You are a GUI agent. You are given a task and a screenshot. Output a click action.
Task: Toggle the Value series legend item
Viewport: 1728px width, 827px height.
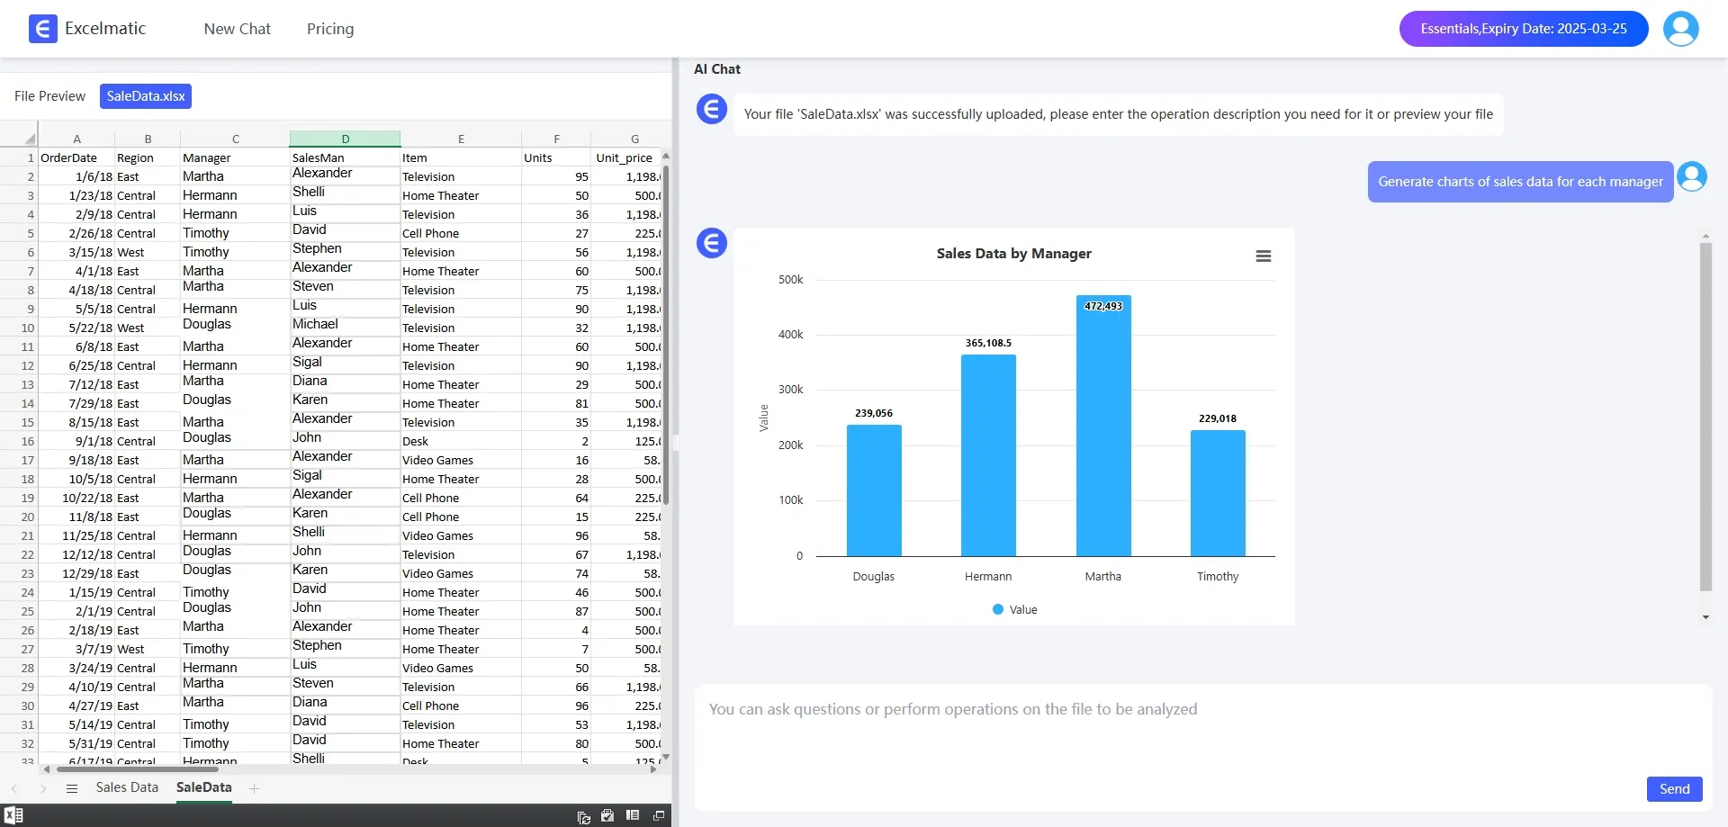click(x=1014, y=609)
